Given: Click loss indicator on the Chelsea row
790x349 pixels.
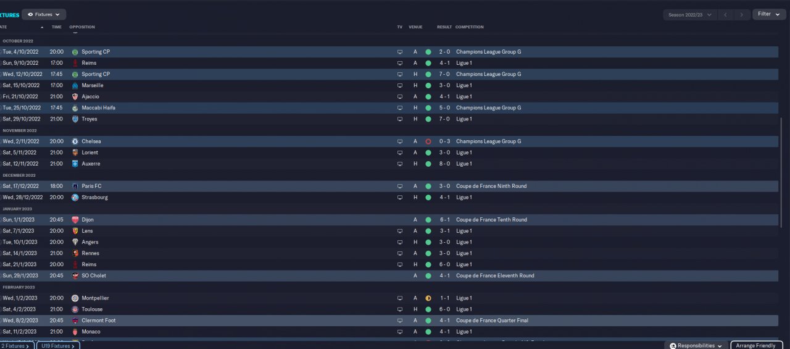Looking at the screenshot, I should 428,141.
